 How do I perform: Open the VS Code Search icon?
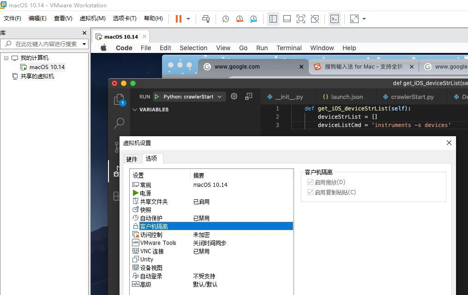(119, 122)
